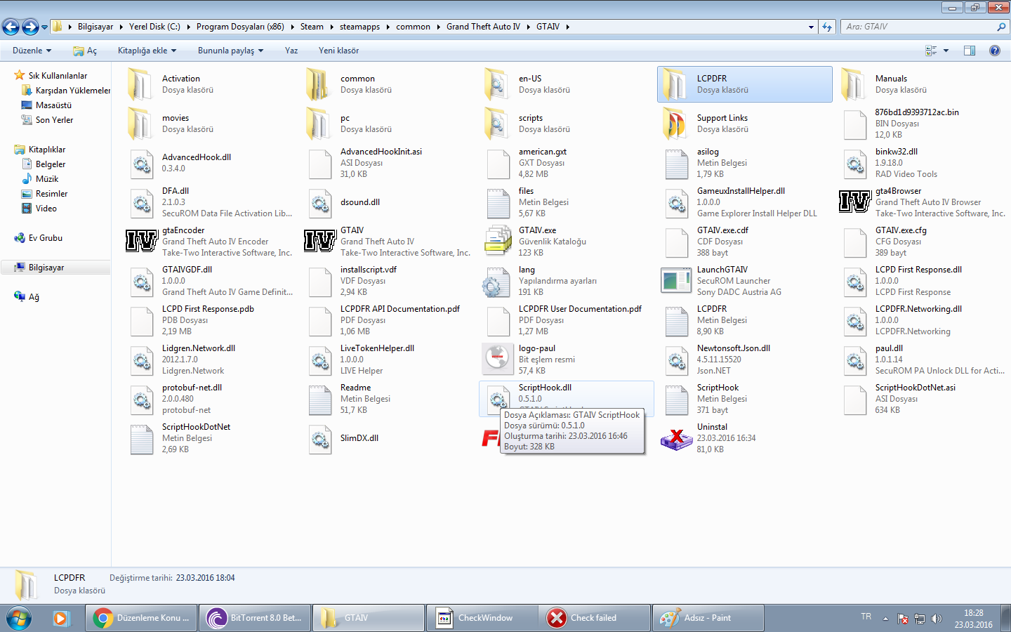Select the logo-paul bitmap icon

click(498, 360)
